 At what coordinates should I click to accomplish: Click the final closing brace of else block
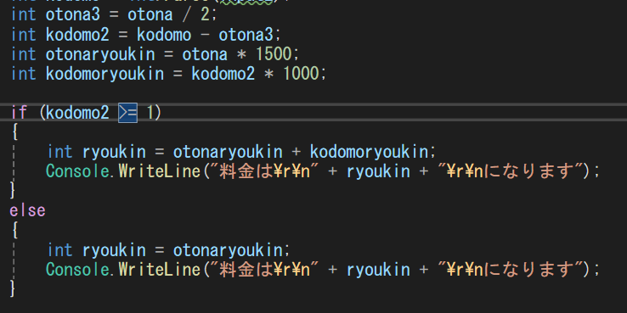[x=13, y=288]
